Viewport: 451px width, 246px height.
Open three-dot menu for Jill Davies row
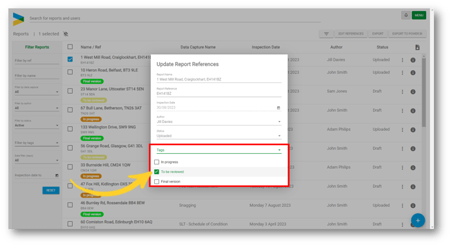click(x=402, y=60)
